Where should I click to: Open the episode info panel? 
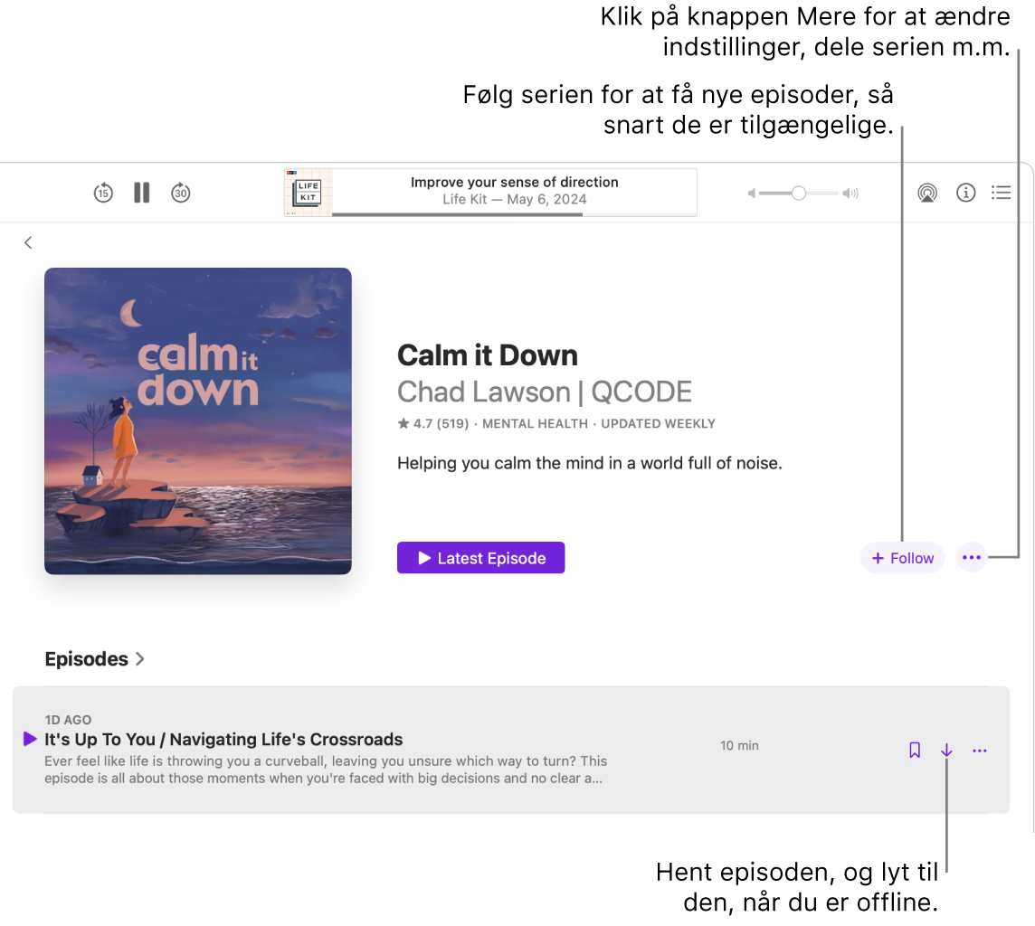(x=966, y=193)
